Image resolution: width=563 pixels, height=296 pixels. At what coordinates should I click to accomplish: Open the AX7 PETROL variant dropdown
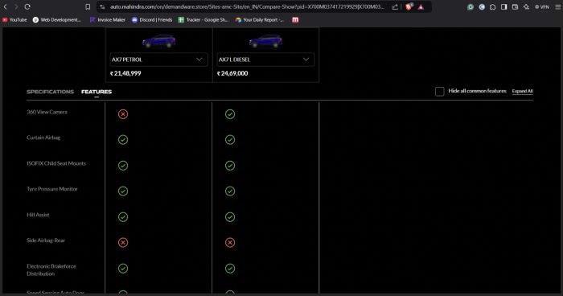[158, 60]
